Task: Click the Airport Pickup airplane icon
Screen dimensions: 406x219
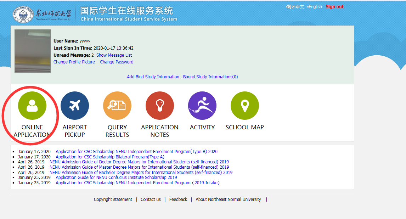Action: 74,106
